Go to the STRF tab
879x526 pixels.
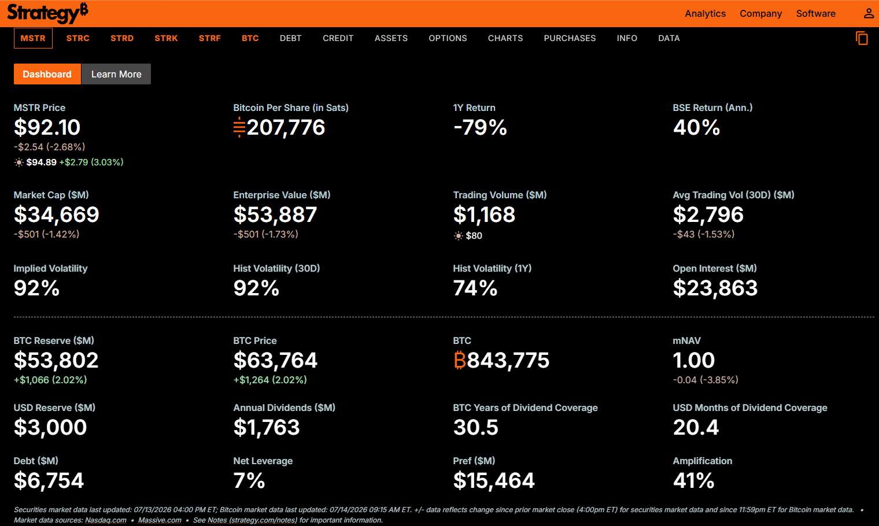(x=210, y=38)
